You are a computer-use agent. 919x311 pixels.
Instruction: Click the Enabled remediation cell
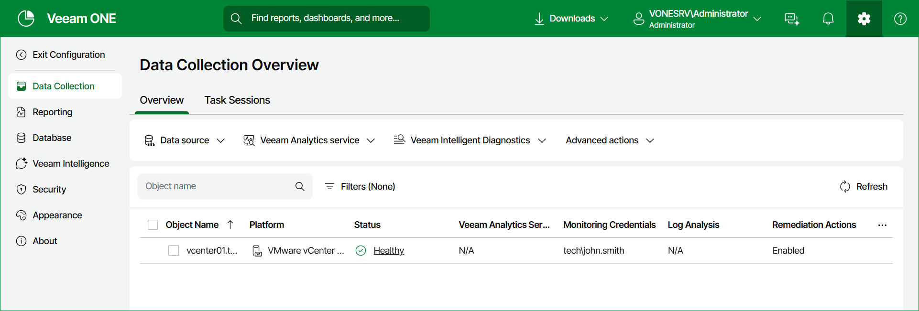(788, 250)
